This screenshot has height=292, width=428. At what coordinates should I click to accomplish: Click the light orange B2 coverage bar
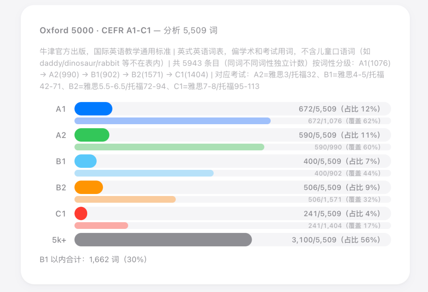click(x=125, y=200)
